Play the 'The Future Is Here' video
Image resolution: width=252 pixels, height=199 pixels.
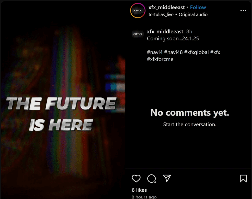point(63,100)
